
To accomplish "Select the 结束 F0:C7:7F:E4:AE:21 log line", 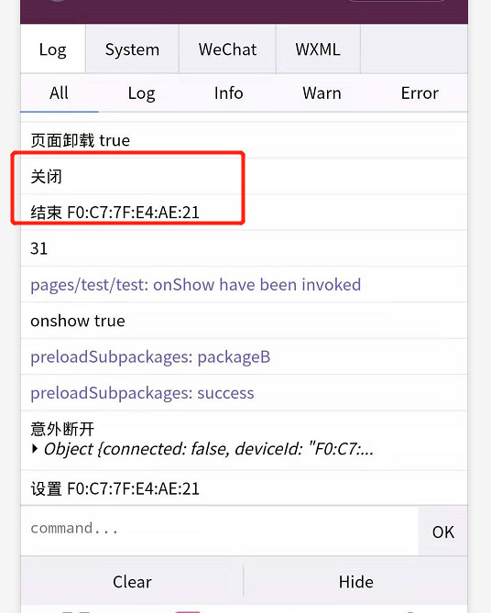I will [244, 213].
